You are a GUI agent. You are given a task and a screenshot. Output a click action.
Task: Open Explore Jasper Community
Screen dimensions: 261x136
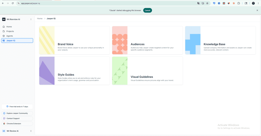(x=17, y=113)
